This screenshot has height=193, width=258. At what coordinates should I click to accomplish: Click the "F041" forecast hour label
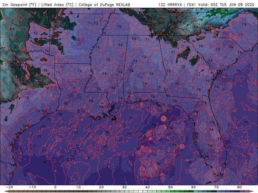coord(191,5)
